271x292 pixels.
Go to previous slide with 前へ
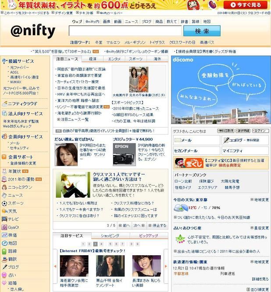click(125, 225)
